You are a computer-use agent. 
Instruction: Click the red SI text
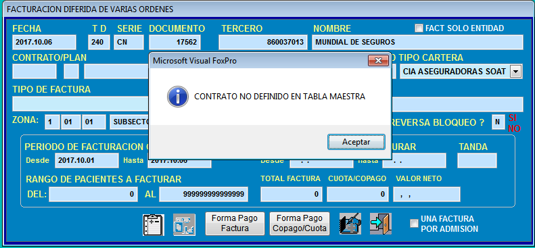click(513, 118)
